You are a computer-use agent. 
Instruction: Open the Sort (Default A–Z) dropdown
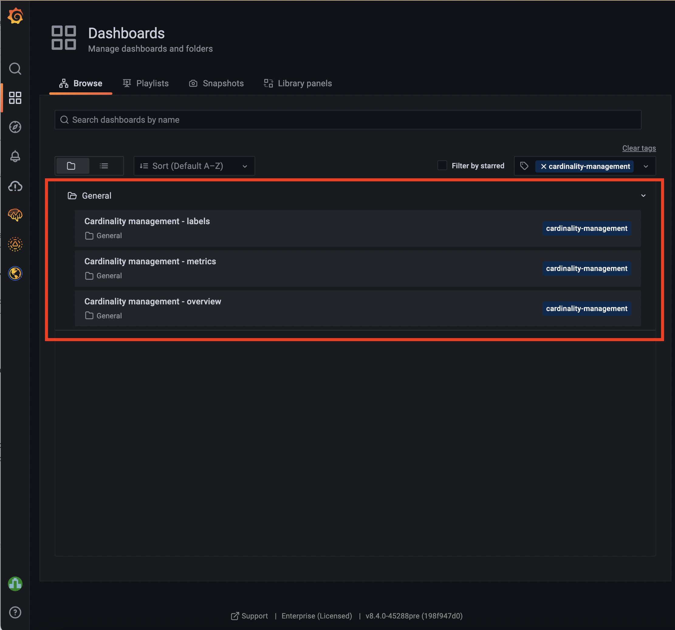[194, 166]
